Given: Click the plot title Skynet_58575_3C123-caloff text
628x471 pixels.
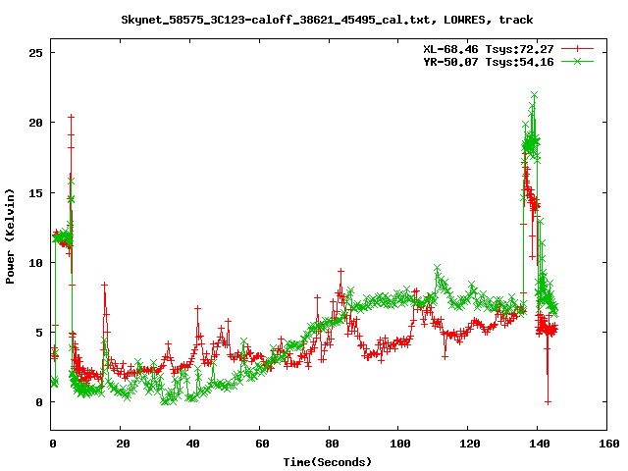Looking at the screenshot, I should [327, 20].
